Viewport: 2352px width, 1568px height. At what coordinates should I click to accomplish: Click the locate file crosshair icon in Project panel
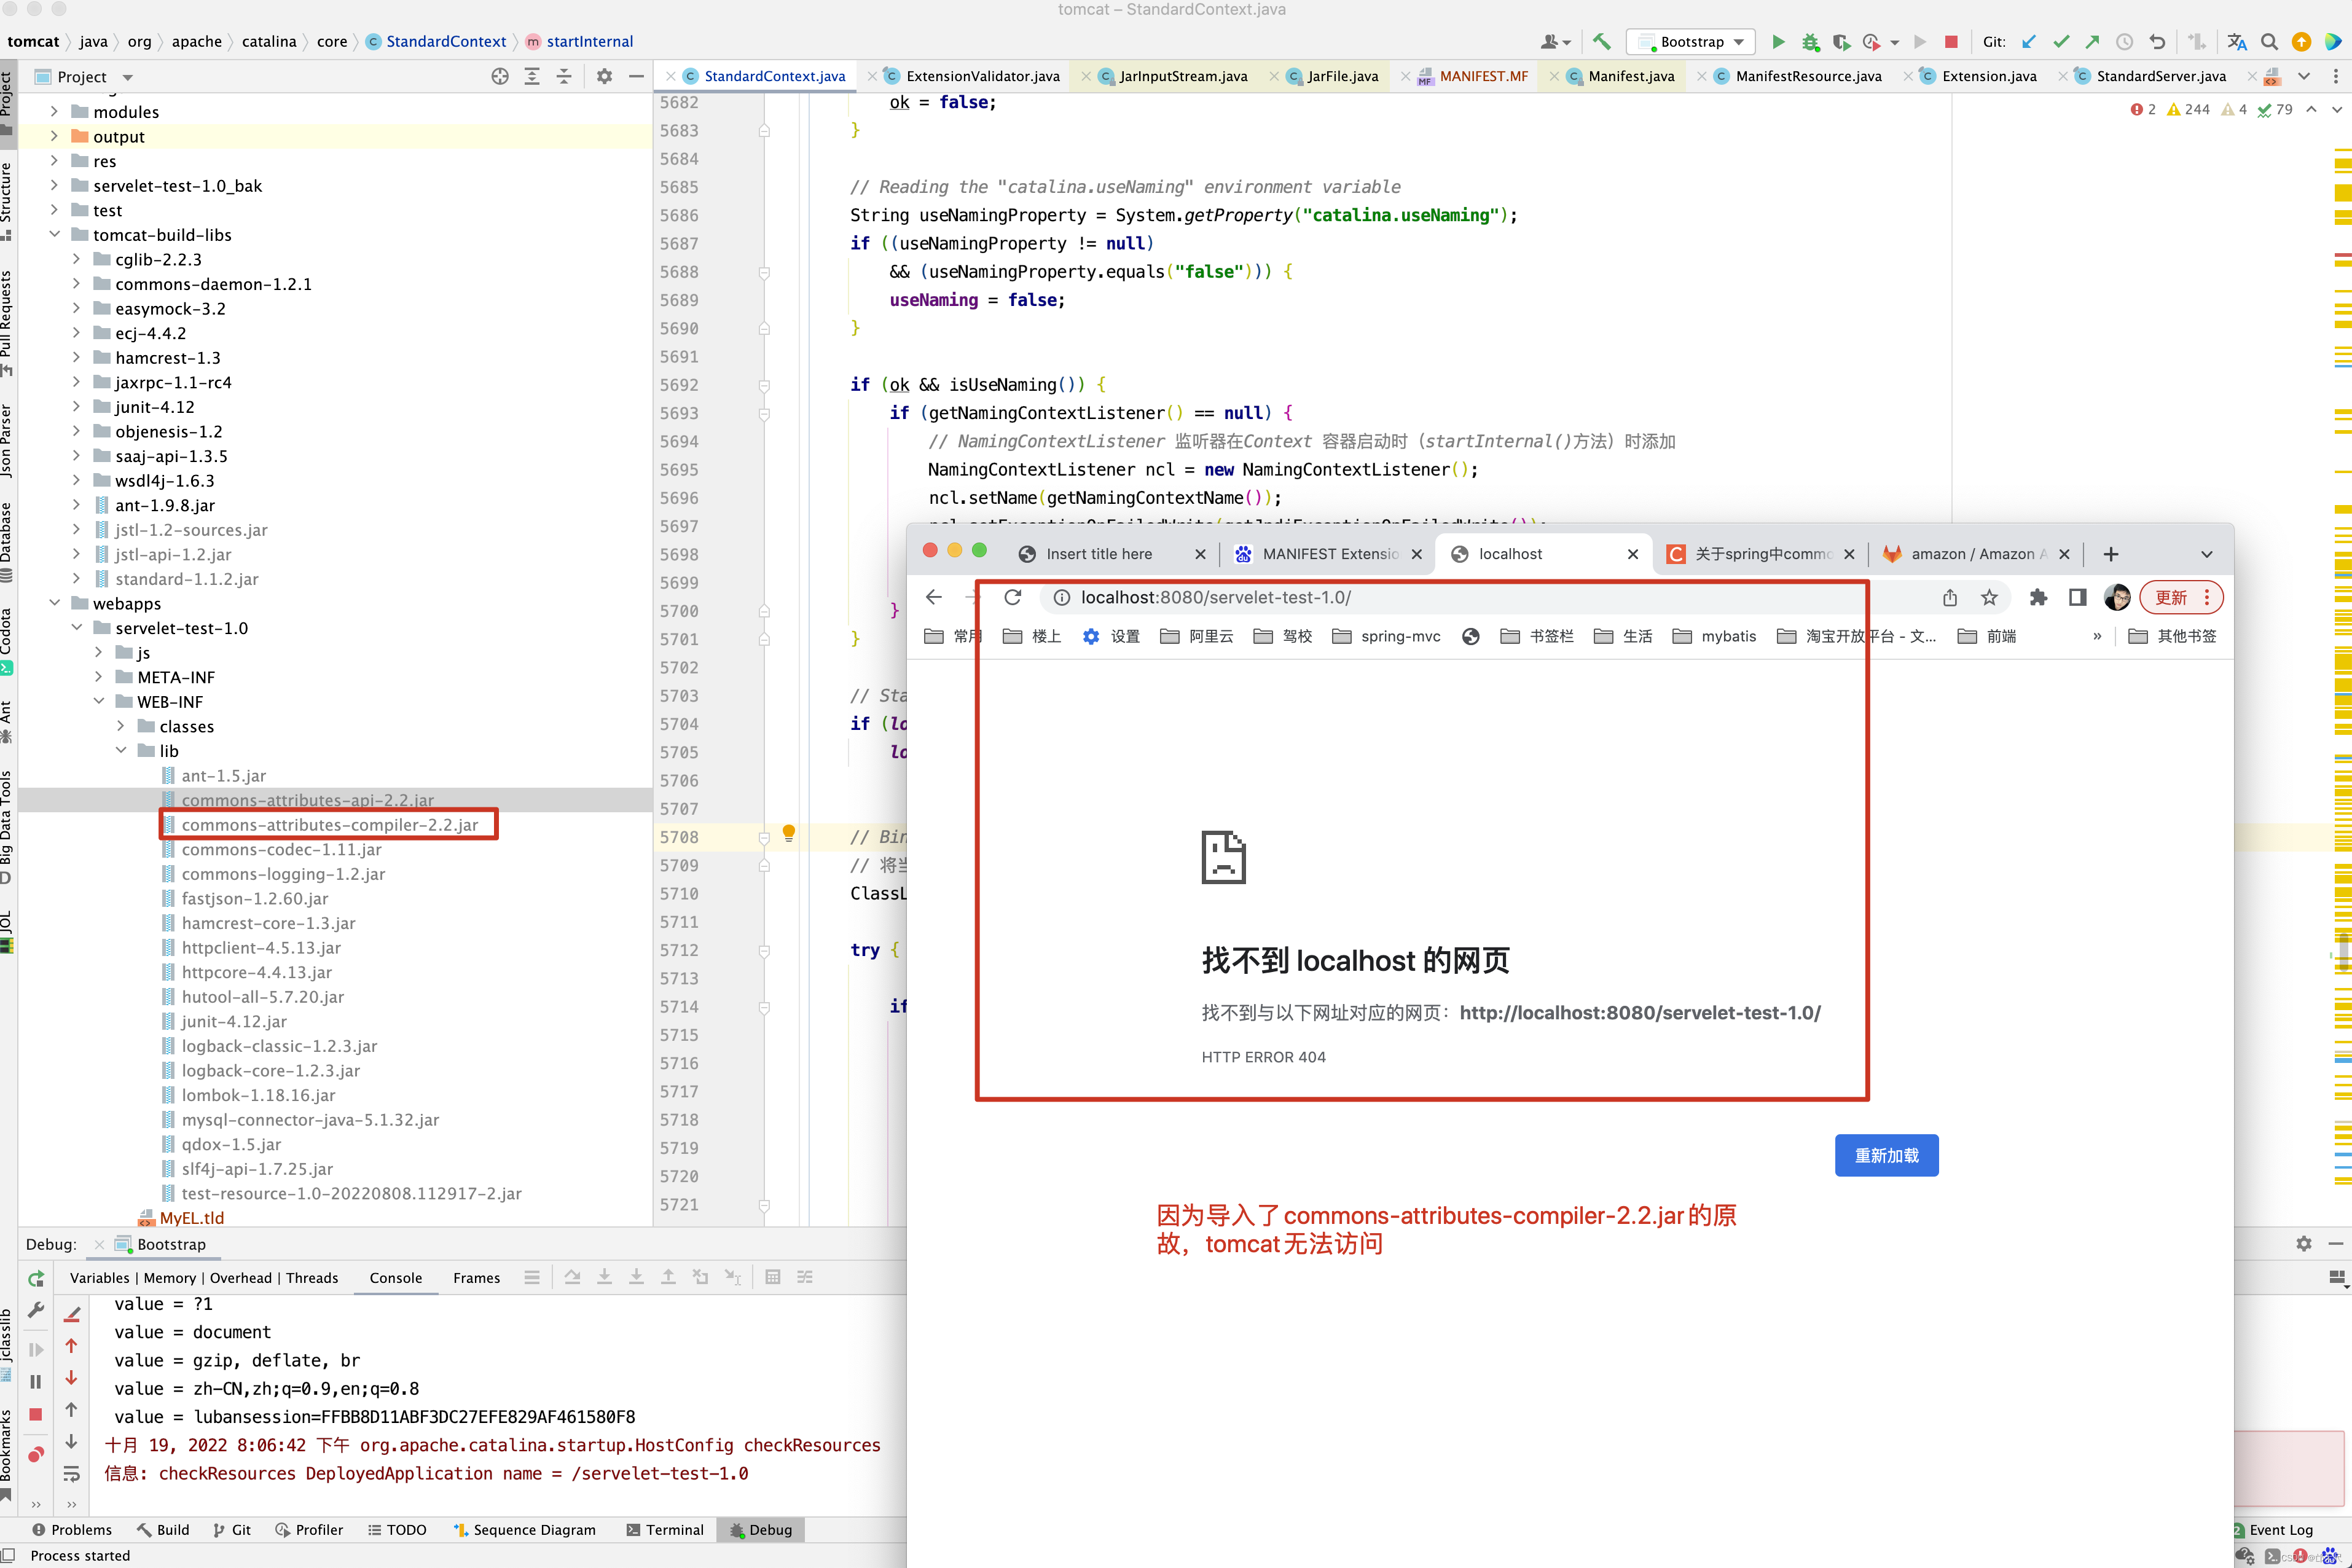point(500,76)
